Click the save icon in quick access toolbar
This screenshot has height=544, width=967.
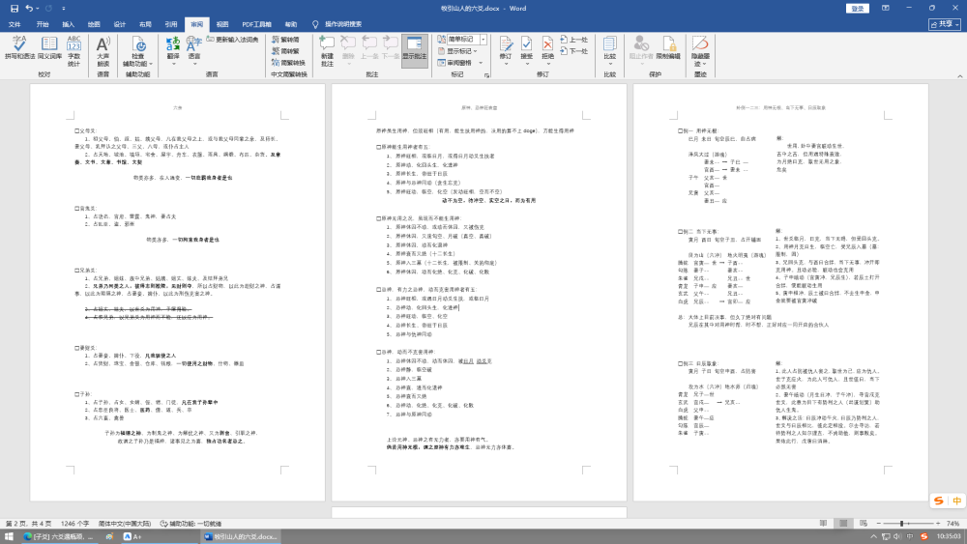(x=14, y=9)
